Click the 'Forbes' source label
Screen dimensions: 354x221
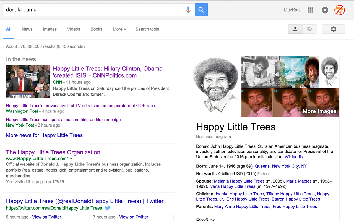click(263, 174)
